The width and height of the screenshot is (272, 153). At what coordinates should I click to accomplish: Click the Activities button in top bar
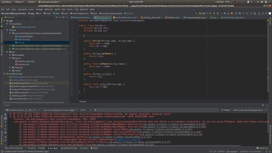tap(6, 2)
